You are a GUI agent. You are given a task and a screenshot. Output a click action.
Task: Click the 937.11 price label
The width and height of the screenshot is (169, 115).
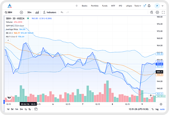(x=159, y=94)
